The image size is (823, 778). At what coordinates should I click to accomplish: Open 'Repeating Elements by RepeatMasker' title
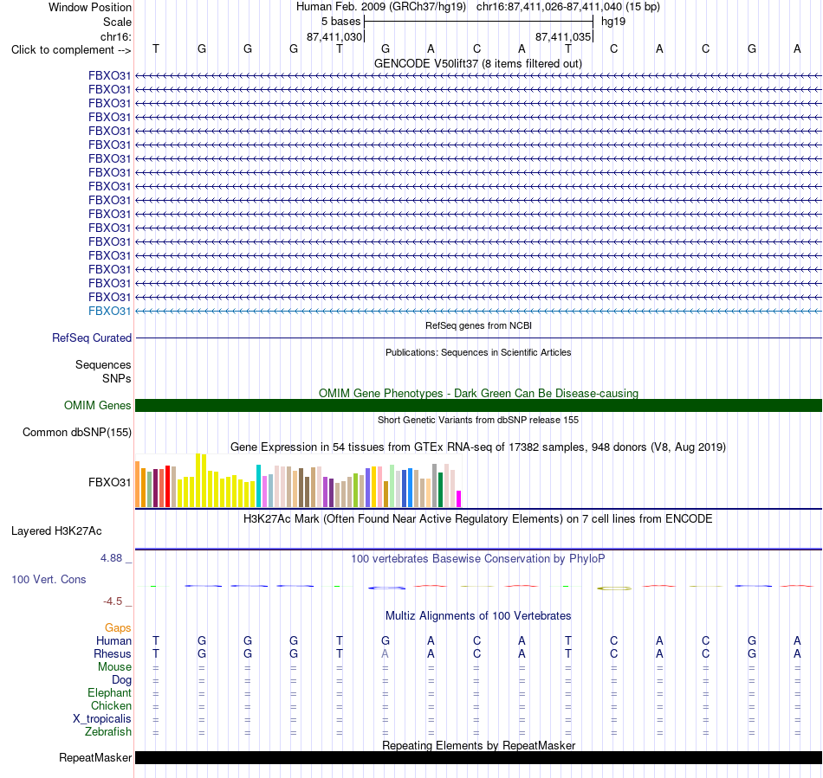(478, 745)
